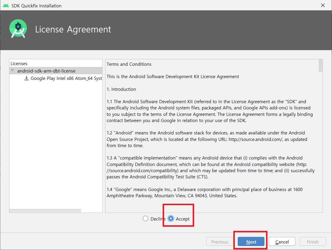Select the Accept radio button

[x=171, y=218]
